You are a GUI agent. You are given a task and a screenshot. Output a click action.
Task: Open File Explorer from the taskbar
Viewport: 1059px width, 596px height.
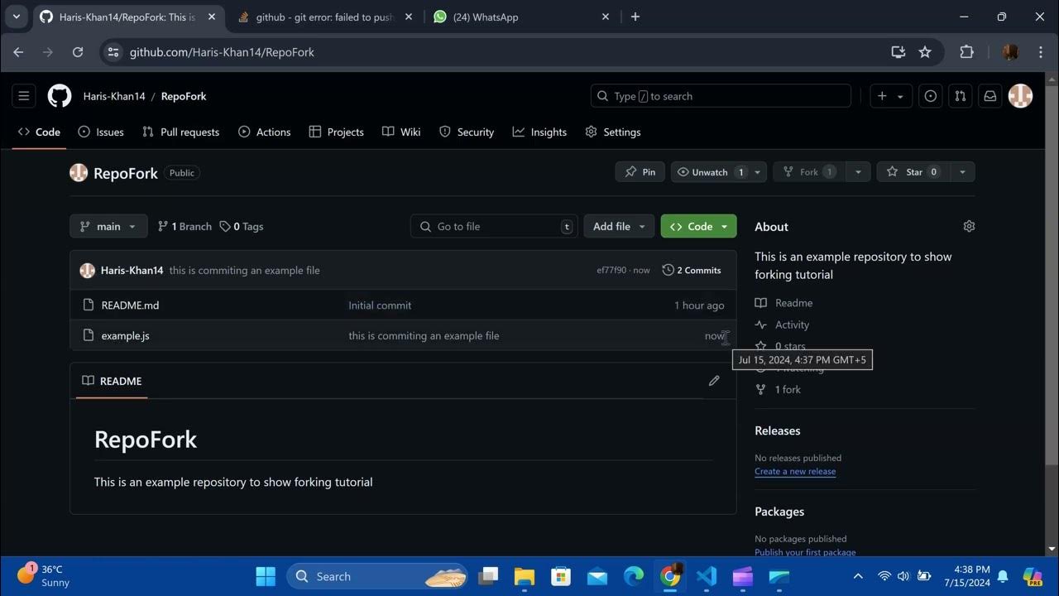525,576
